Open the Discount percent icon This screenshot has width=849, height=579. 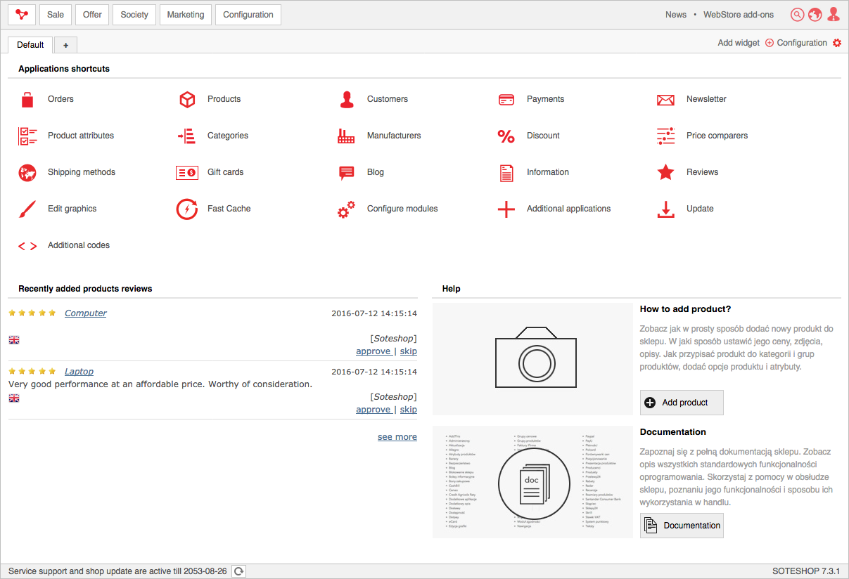click(x=506, y=136)
